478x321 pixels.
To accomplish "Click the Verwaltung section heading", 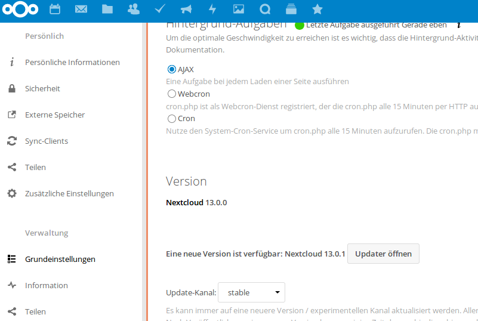I will (x=47, y=233).
